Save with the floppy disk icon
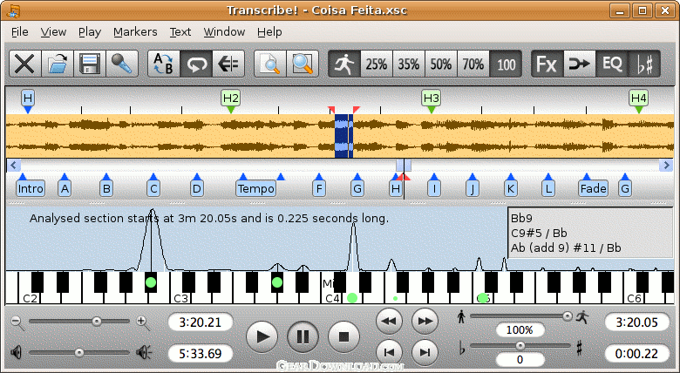The width and height of the screenshot is (680, 373). (x=90, y=64)
